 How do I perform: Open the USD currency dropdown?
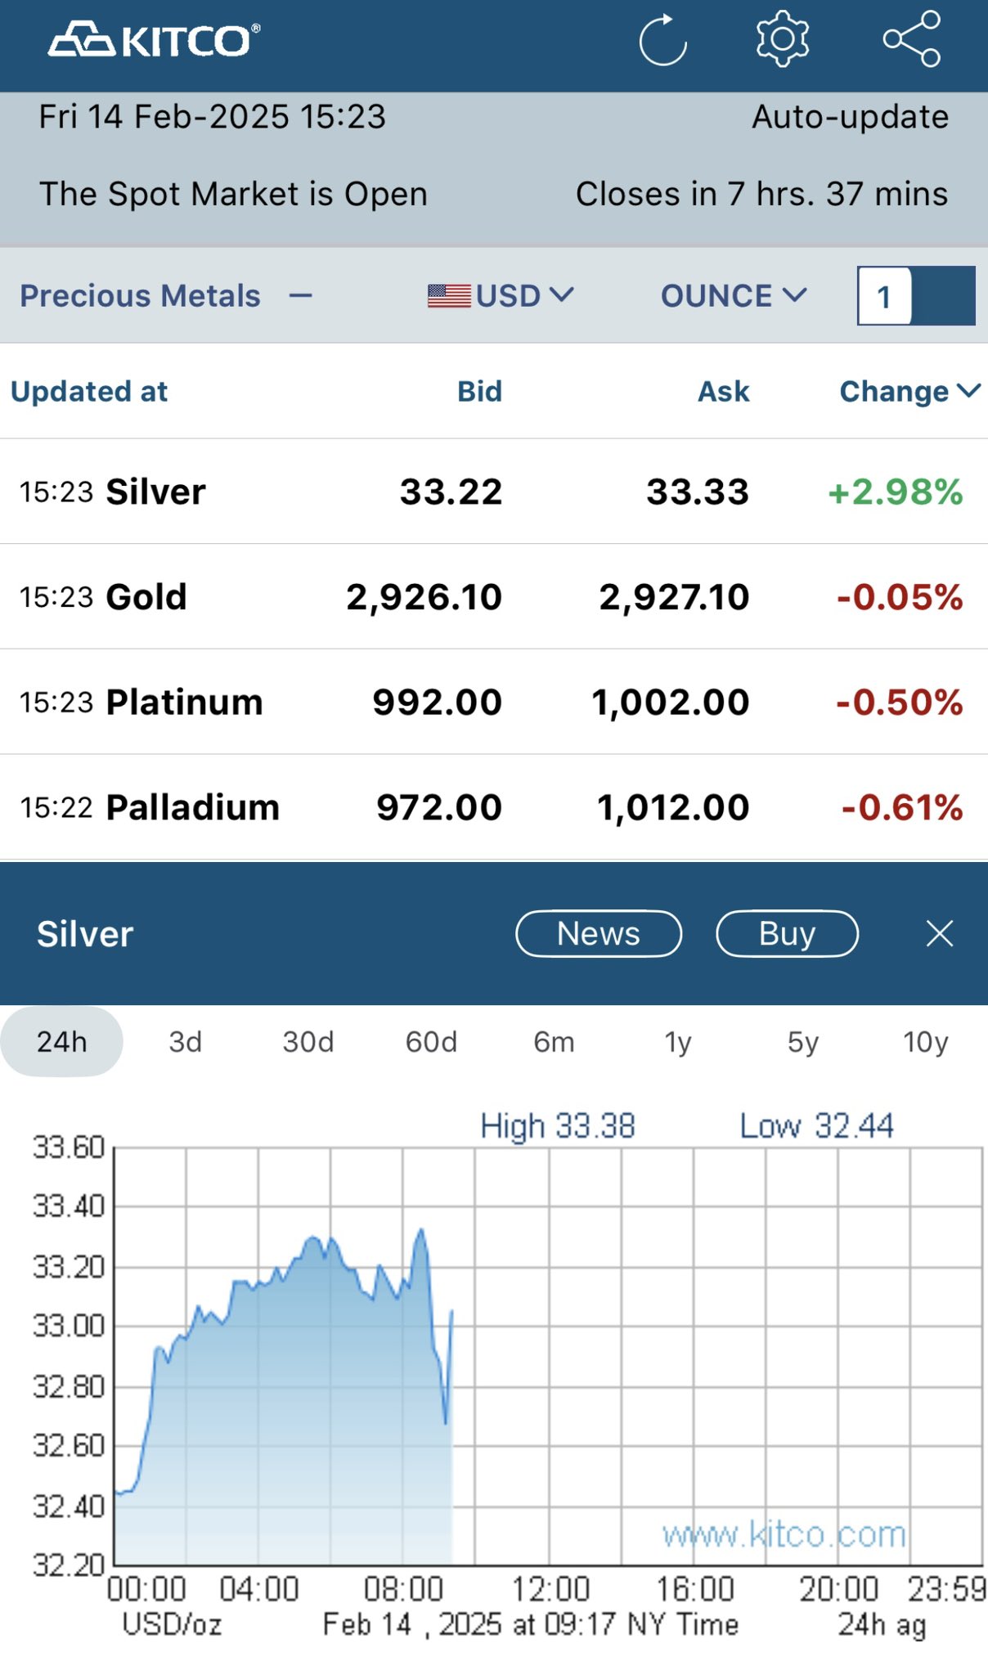coord(523,295)
